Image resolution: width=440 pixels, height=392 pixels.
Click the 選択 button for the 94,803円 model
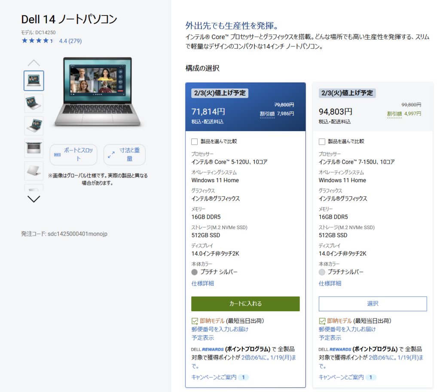tap(373, 303)
